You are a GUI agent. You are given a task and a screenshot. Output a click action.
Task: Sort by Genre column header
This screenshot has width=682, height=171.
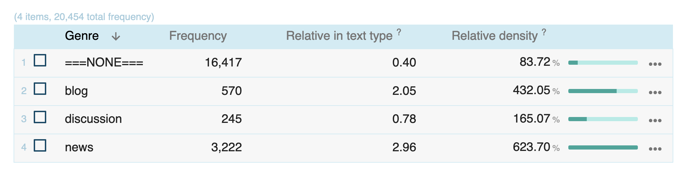tap(82, 36)
